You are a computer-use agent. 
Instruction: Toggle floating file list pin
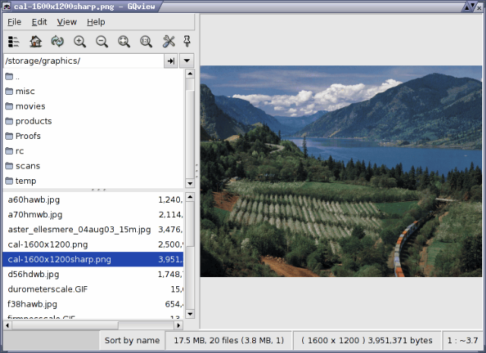(x=187, y=42)
